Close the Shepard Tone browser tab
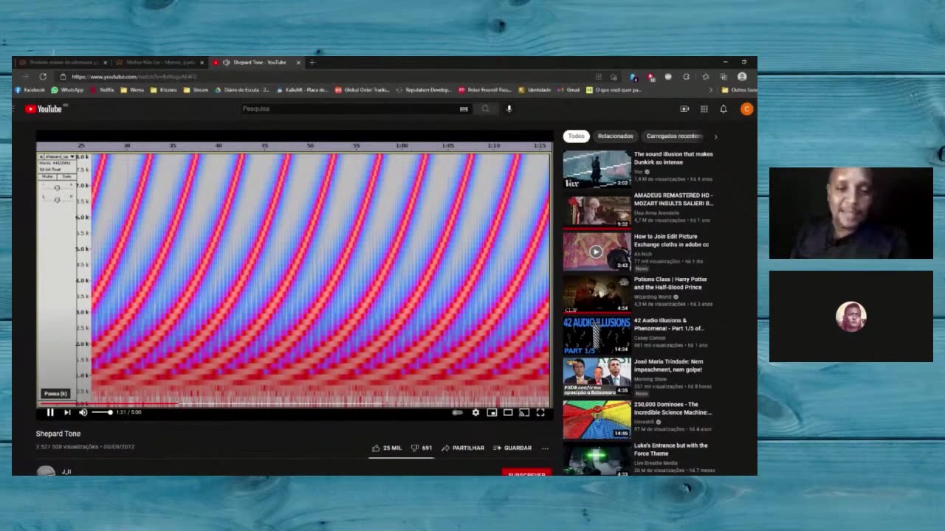This screenshot has height=531, width=945. tap(298, 63)
